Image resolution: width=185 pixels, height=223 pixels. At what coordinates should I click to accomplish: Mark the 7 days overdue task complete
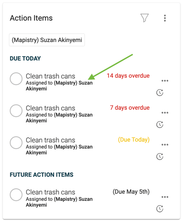point(16,111)
